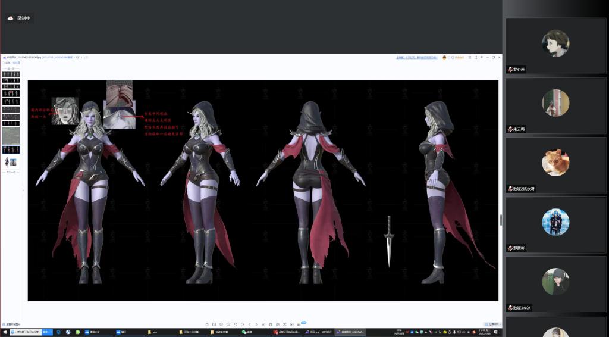Click the zoom in magnifier icon
Viewport: 609px width, 337px height.
click(221, 324)
